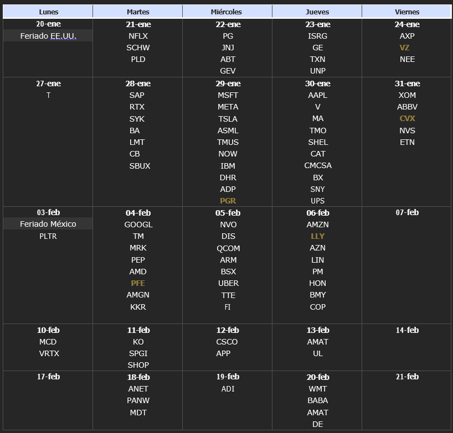453x433 pixels.
Task: Select the SHOP ticker
Action: [x=138, y=365]
